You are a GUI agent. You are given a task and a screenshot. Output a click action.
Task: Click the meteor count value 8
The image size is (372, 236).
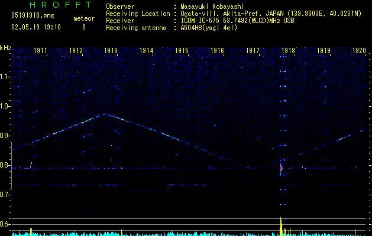point(84,27)
